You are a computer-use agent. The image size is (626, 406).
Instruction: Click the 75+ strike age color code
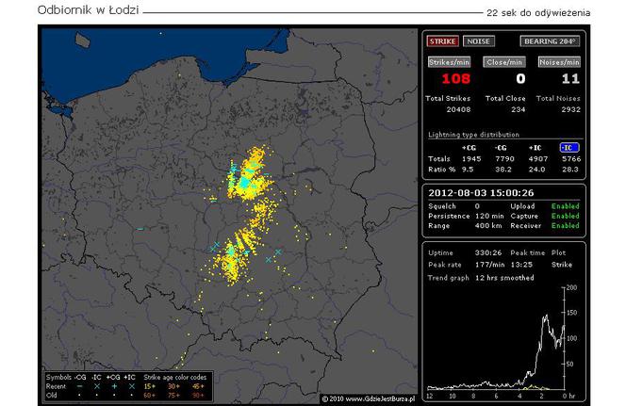click(x=174, y=396)
